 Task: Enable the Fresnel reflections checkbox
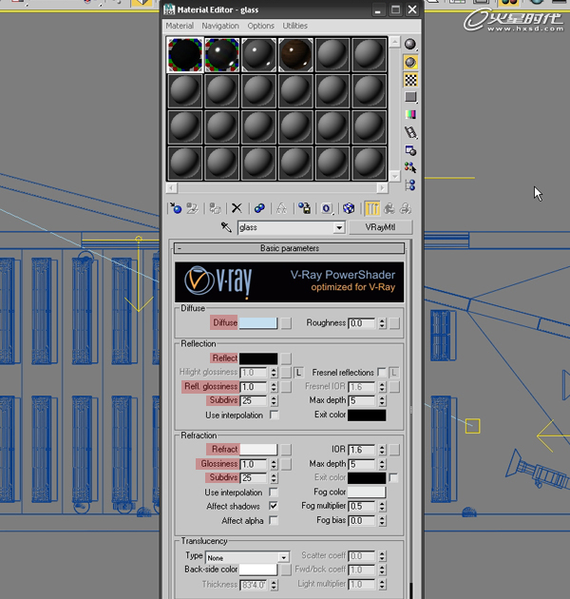pyautogui.click(x=381, y=372)
